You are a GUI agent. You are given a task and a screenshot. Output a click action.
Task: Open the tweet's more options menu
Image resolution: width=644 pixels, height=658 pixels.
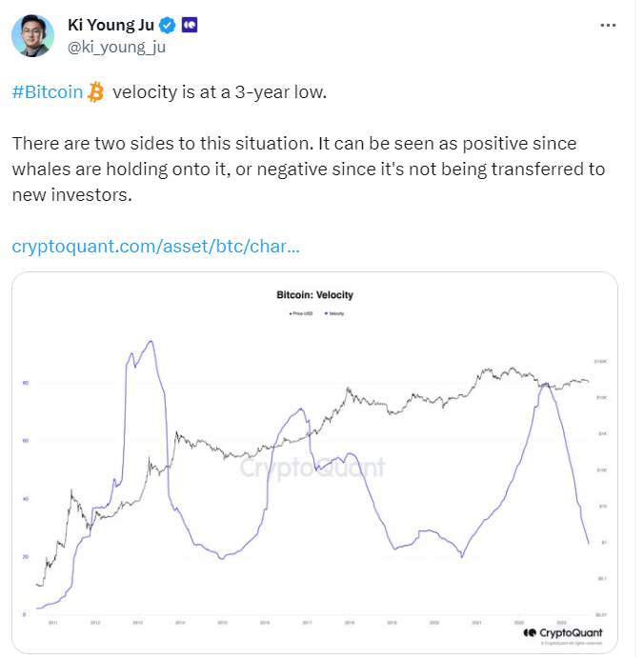click(608, 26)
